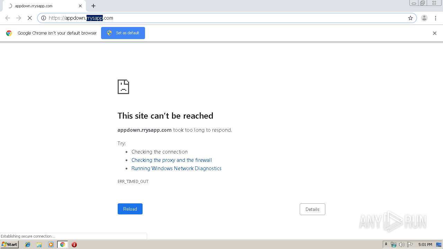This screenshot has width=443, height=249.
Task: Click the Show desktop tray icon
Action: (439, 245)
